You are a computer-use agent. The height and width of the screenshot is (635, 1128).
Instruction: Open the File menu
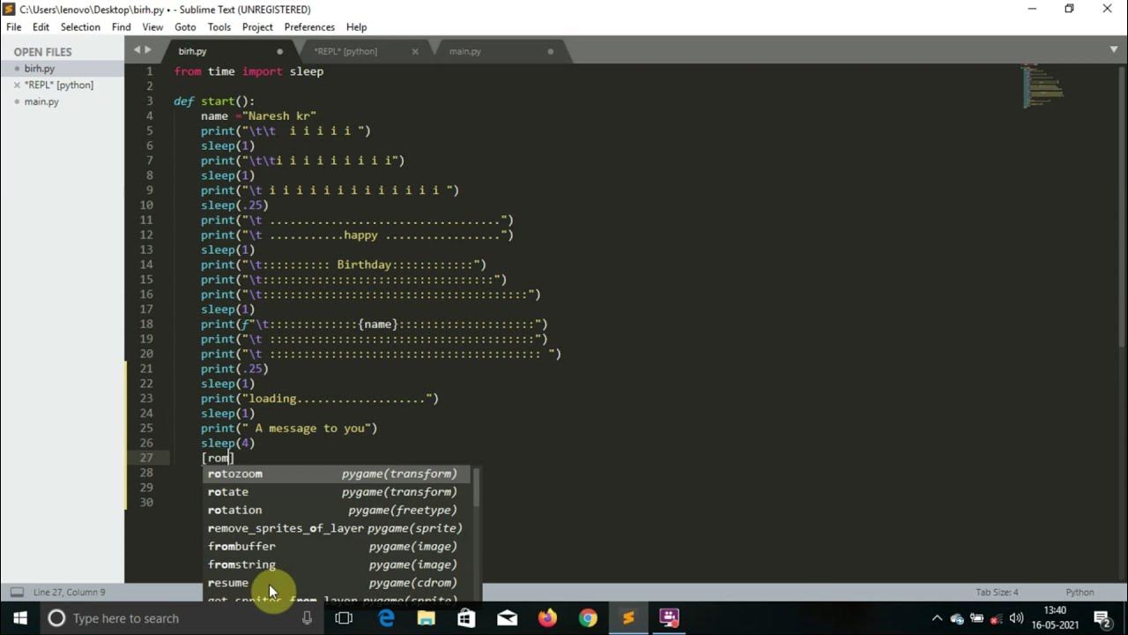(x=13, y=27)
